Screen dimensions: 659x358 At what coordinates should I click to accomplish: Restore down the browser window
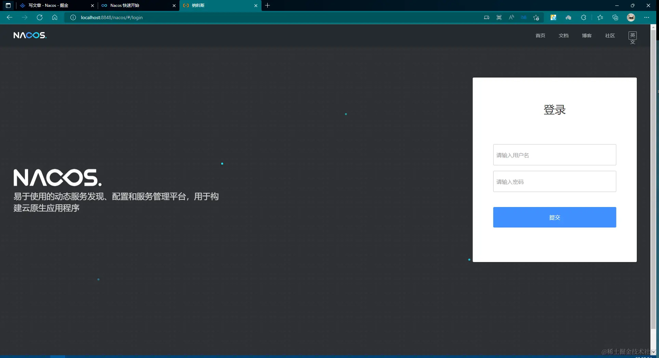tap(633, 5)
